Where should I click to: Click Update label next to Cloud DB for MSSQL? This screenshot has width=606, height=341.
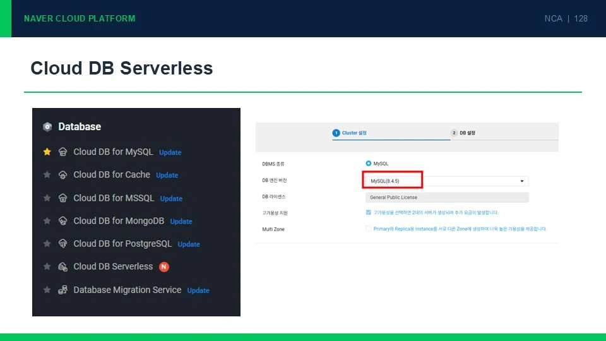(x=171, y=198)
